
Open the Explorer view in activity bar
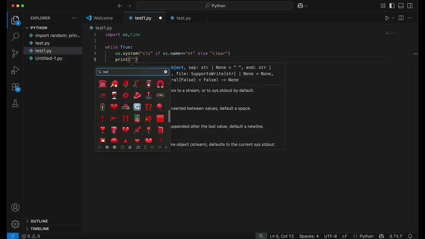(x=15, y=21)
